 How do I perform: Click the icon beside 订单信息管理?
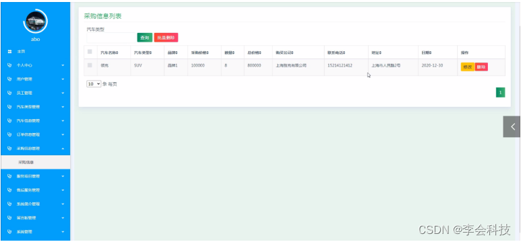point(9,134)
